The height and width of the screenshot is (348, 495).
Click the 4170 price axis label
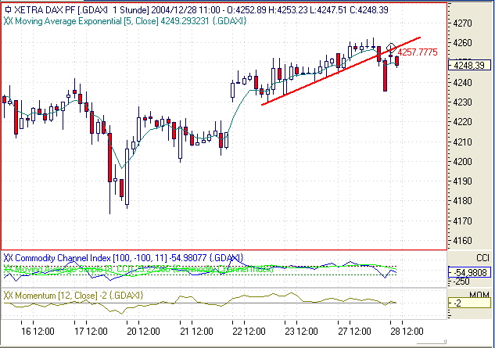point(462,221)
